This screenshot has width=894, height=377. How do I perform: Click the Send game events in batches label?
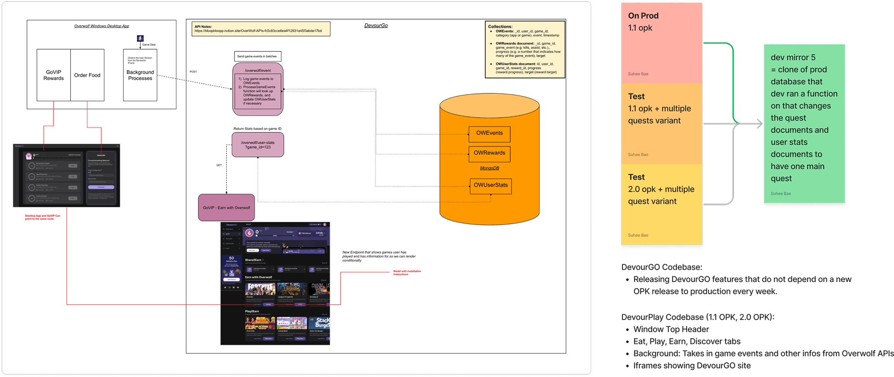click(x=257, y=56)
